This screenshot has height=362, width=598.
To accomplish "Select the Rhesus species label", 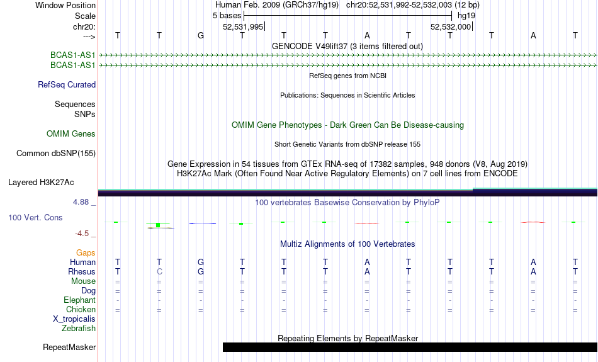I will click(x=82, y=271).
